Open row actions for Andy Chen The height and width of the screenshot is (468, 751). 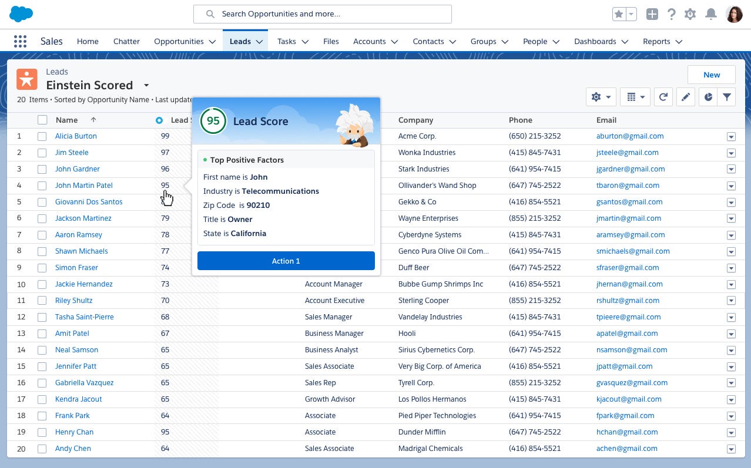[731, 449]
